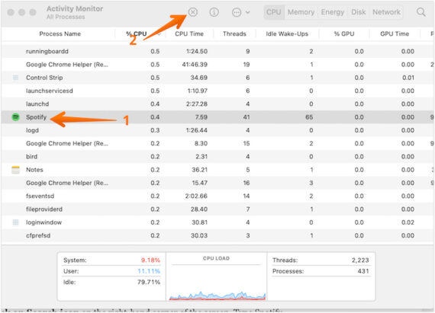Select the launchd process
This screenshot has width=435, height=313.
(37, 104)
